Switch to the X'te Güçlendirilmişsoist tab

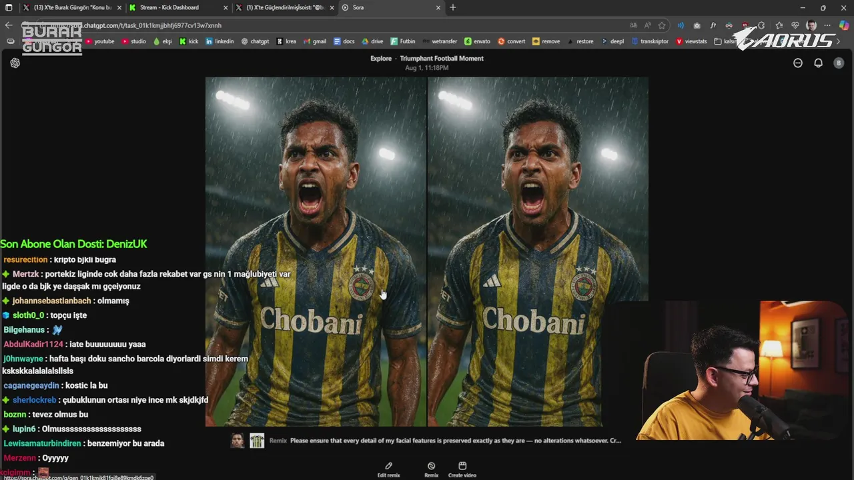coord(284,7)
